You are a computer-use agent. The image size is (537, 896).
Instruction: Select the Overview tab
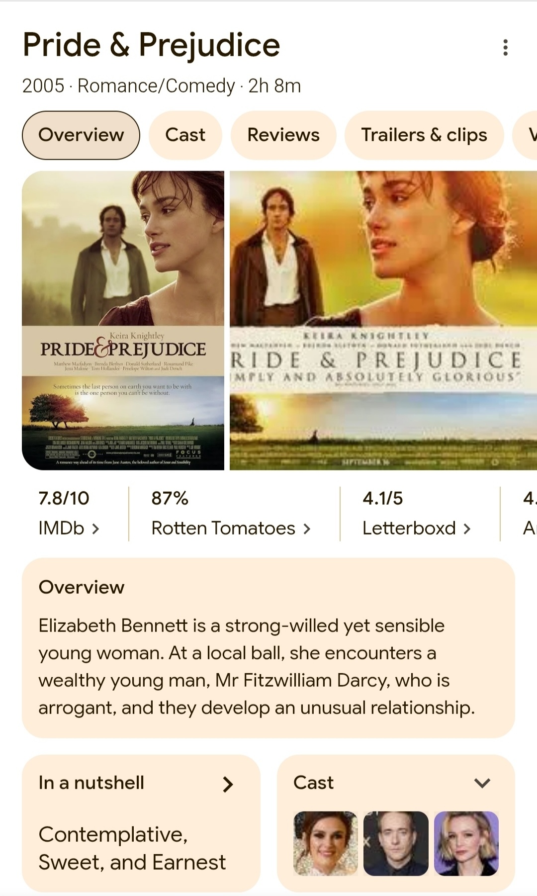(81, 135)
